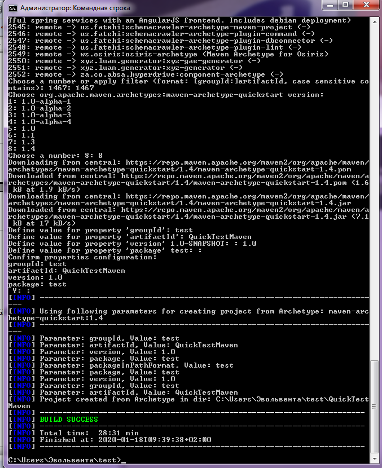Click version option '8: 1.4'
Image resolution: width=382 pixels, height=468 pixels.
(x=22, y=149)
